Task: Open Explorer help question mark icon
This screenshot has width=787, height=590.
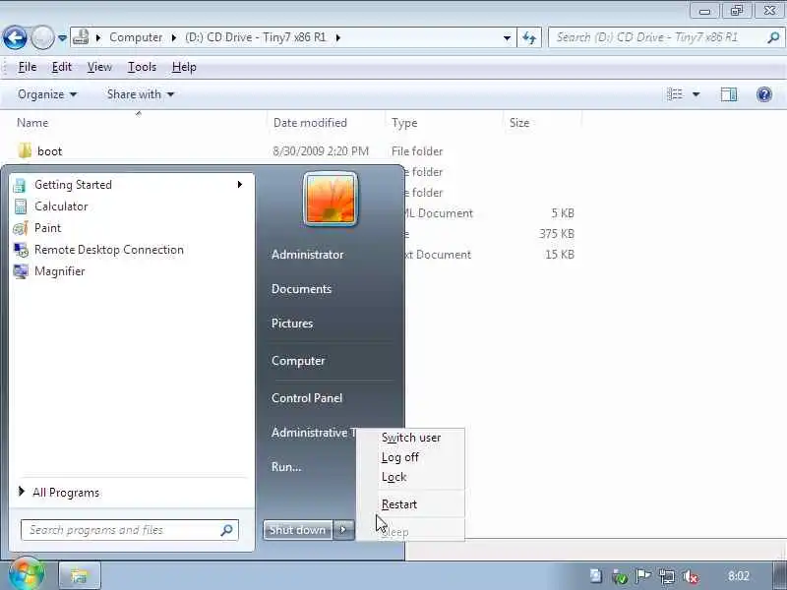Action: pyautogui.click(x=764, y=94)
